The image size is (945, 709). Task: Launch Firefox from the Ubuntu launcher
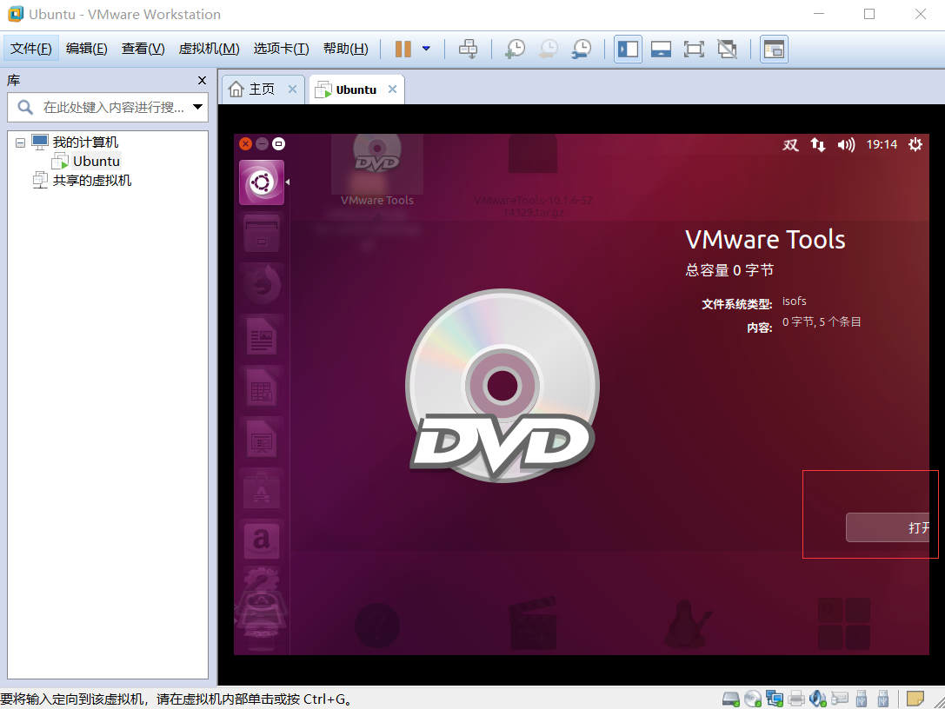262,284
